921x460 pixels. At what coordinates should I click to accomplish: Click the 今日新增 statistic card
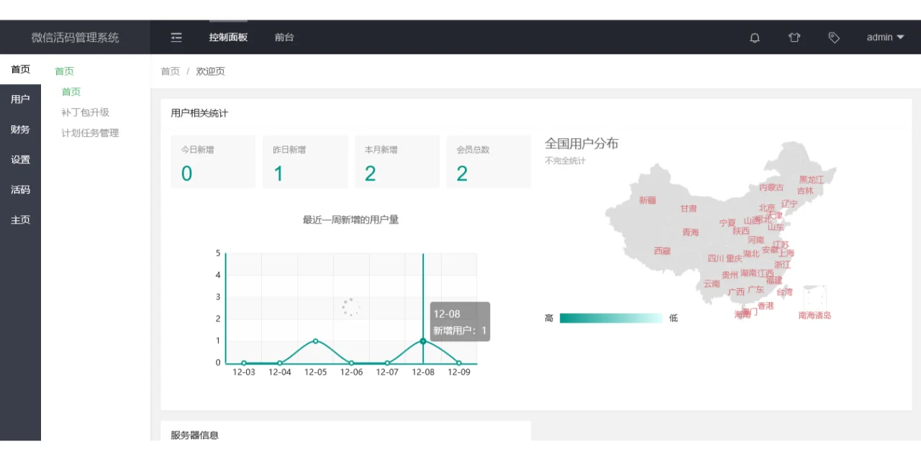[x=213, y=162]
